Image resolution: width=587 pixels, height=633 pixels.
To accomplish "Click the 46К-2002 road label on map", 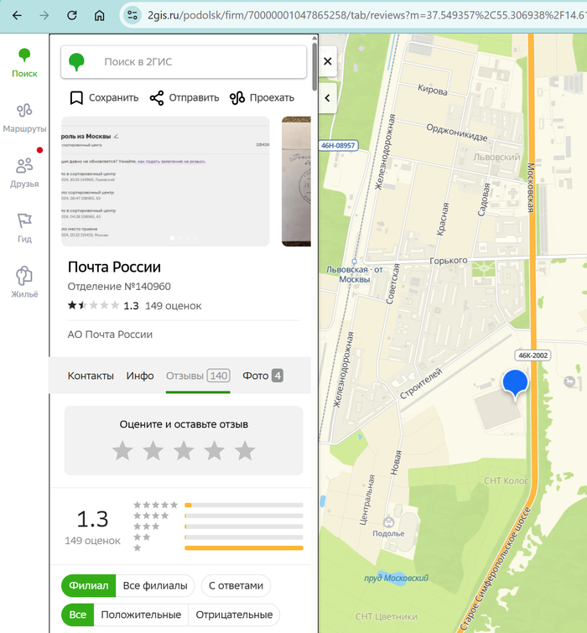I will coord(532,355).
